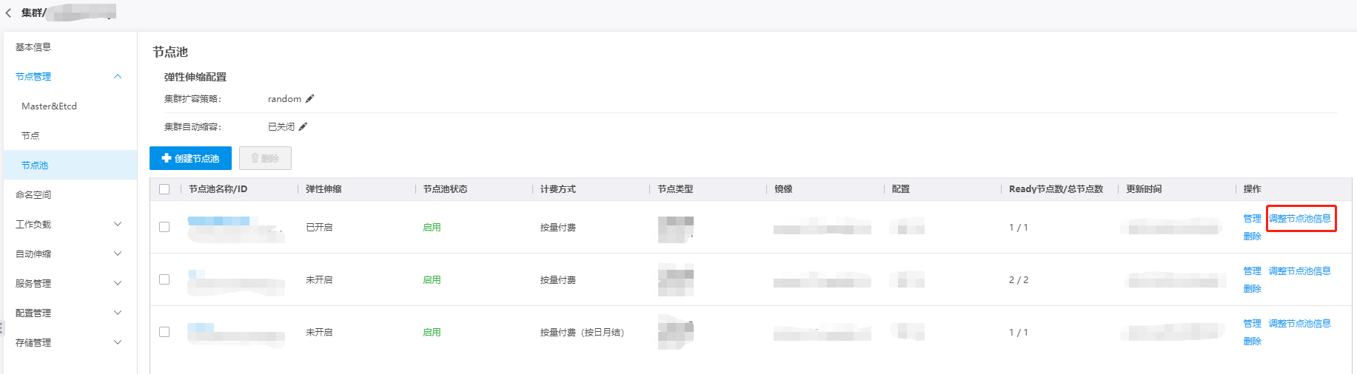The height and width of the screenshot is (374, 1357).
Task: Collapse the 节点管理 sidebar section
Action: coord(117,76)
